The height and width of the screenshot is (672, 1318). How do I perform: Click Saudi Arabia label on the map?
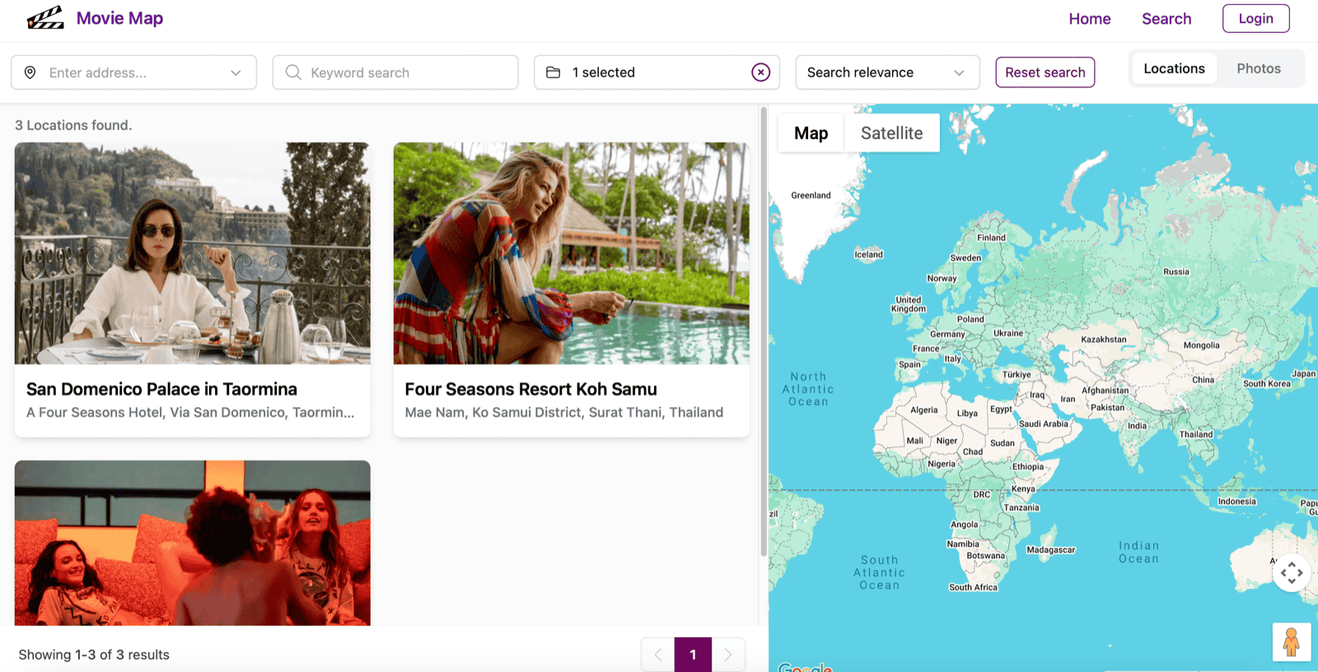pos(1044,424)
